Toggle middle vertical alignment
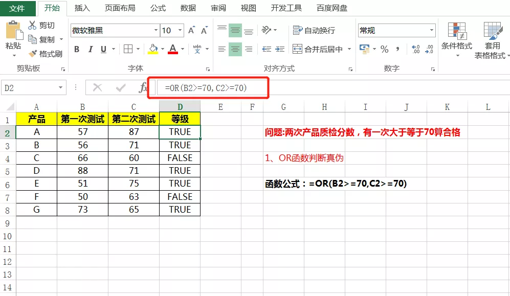Viewport: 510px width, 296px height. (x=235, y=30)
